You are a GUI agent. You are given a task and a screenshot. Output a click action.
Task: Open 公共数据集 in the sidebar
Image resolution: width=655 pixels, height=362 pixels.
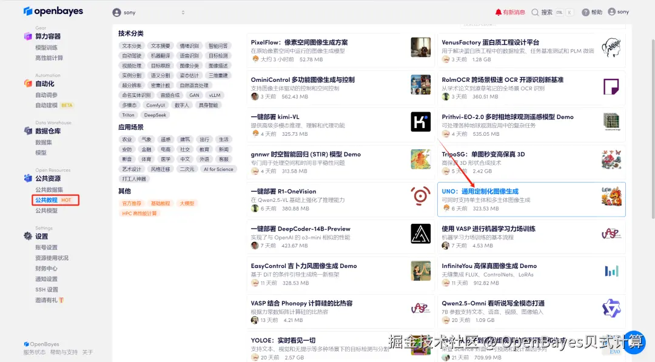pos(49,190)
